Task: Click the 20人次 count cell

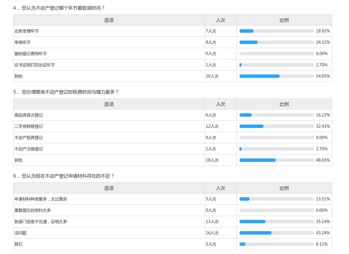Action: (x=212, y=76)
